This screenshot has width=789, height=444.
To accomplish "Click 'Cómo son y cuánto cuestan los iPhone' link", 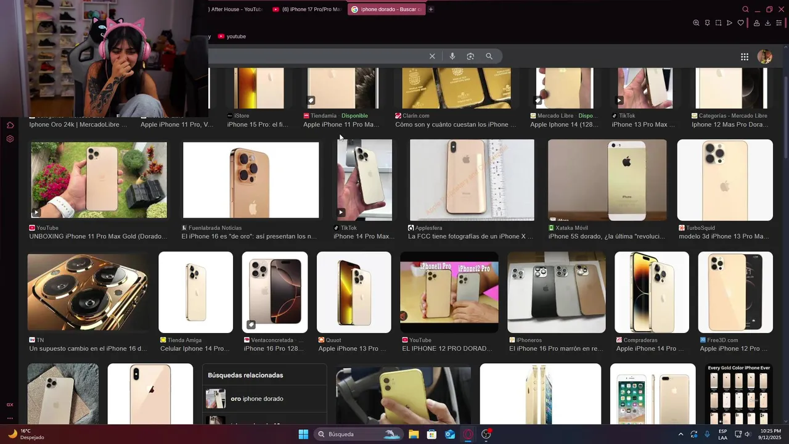I will pos(456,125).
